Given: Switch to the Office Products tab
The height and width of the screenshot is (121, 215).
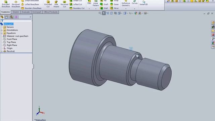Looking at the screenshot, I should click(51, 12).
